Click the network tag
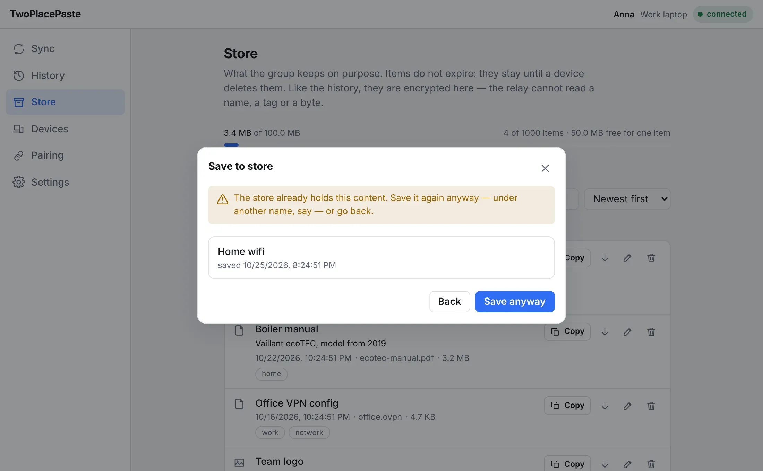This screenshot has width=763, height=471. [x=309, y=433]
